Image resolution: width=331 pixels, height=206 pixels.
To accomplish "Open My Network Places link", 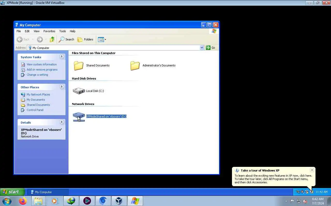I will point(38,95).
